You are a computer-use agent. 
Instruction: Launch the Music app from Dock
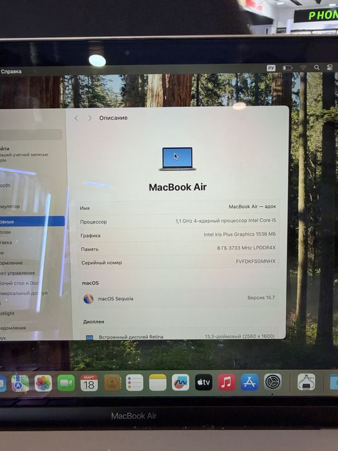[x=227, y=382]
